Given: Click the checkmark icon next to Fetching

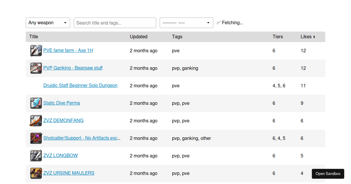Looking at the screenshot, I should [x=218, y=23].
